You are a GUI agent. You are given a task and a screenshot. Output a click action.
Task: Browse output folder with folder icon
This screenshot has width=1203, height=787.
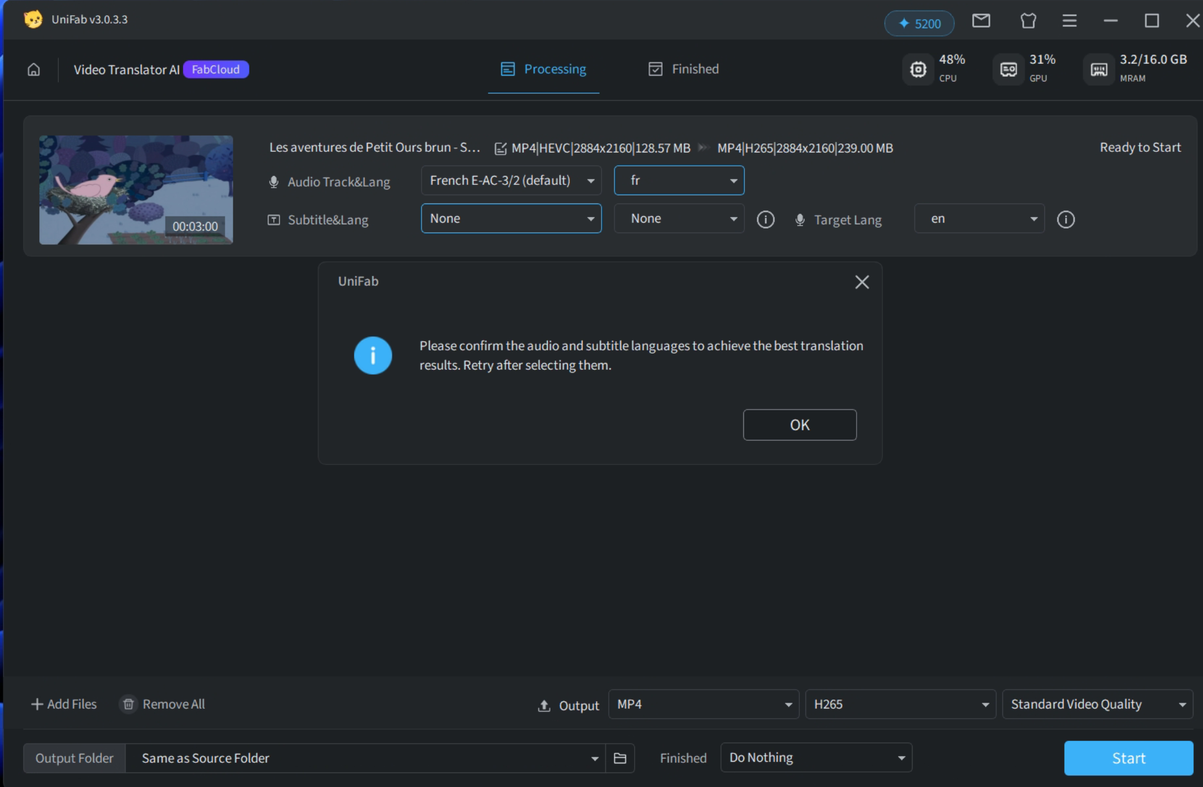(619, 758)
